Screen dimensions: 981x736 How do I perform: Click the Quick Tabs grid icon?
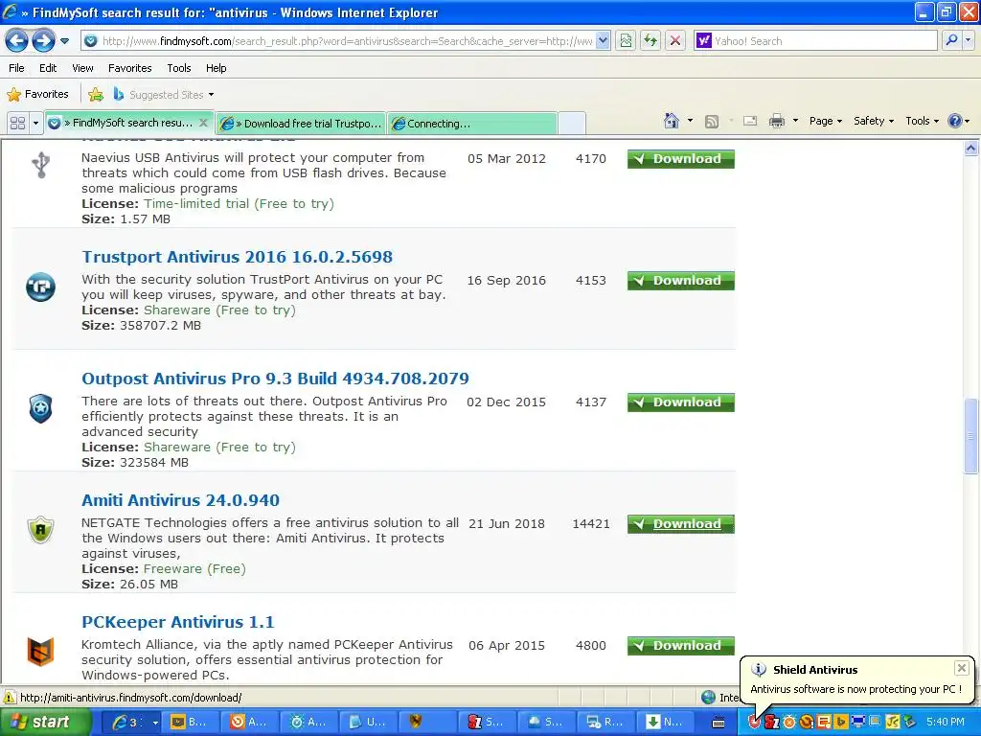tap(17, 124)
